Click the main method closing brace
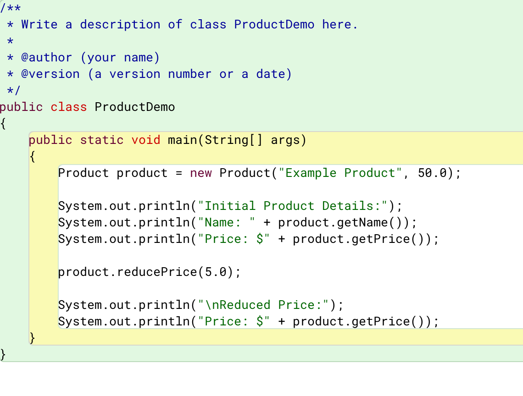Viewport: 523px width, 396px height. [31, 338]
